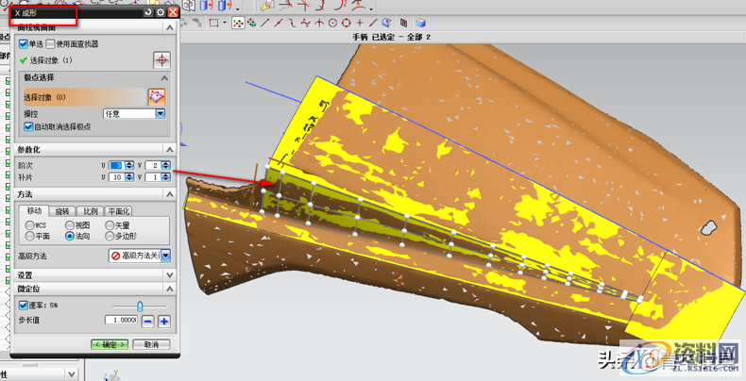Switch to the 平面化 tab
The width and height of the screenshot is (746, 381).
(118, 212)
